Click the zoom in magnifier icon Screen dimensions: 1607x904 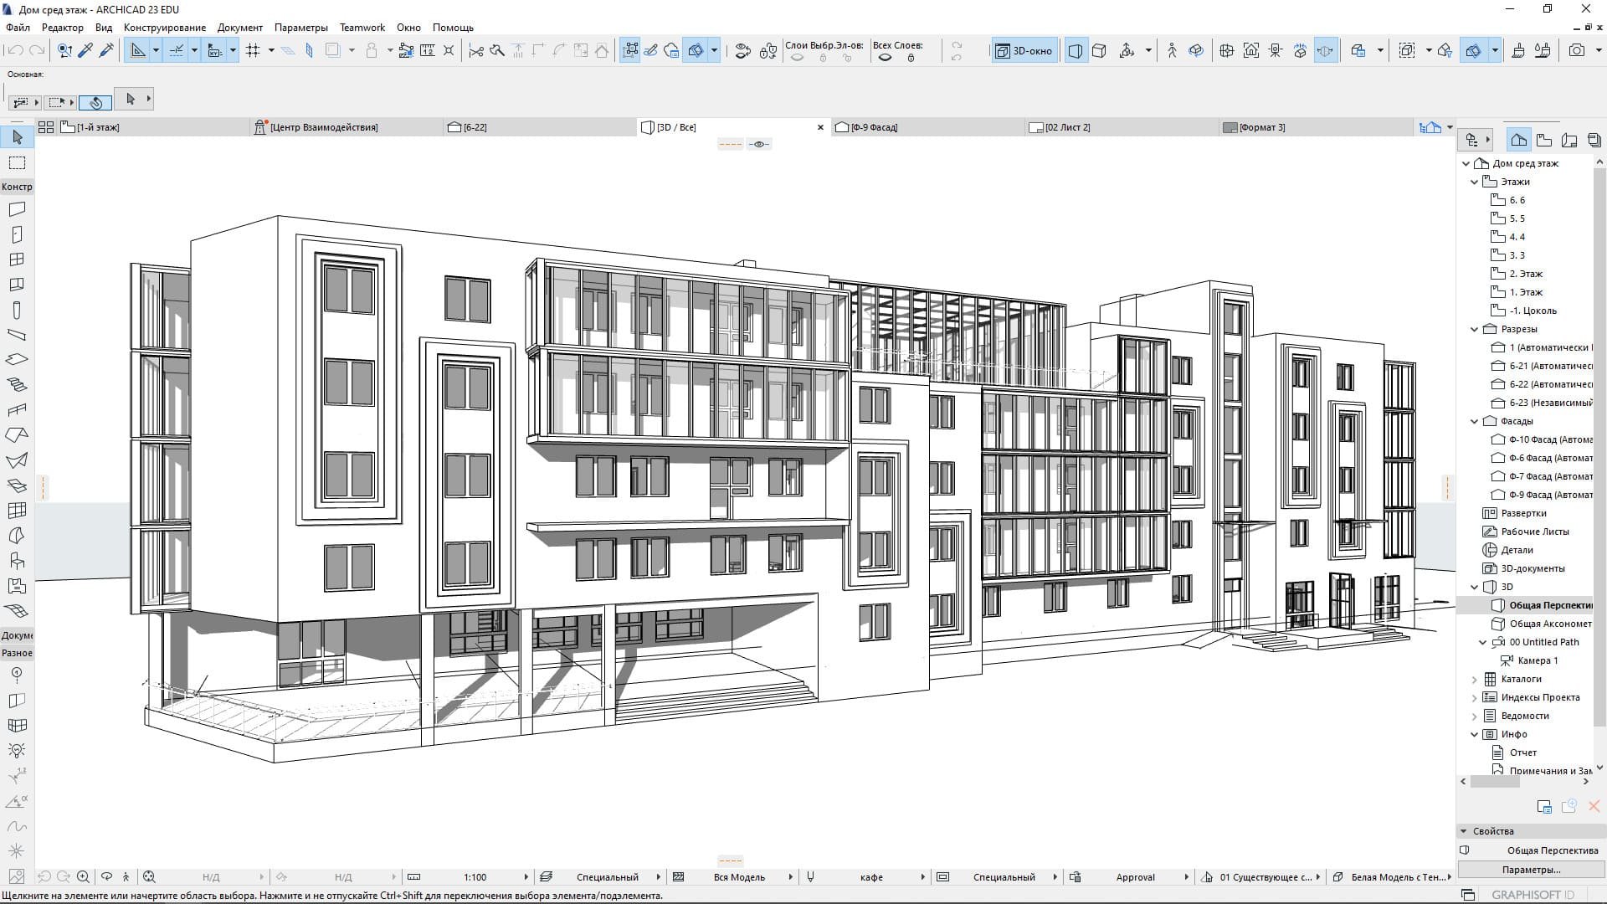83,877
